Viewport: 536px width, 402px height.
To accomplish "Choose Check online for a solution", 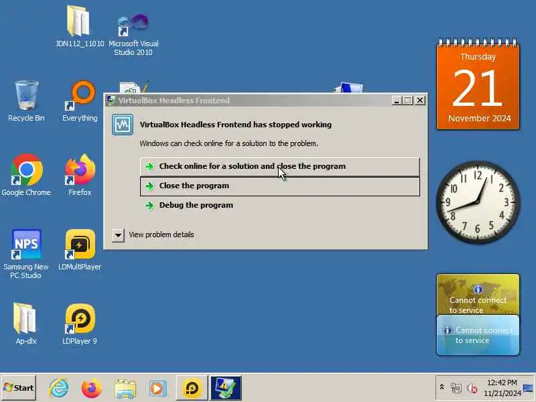I will [279, 166].
